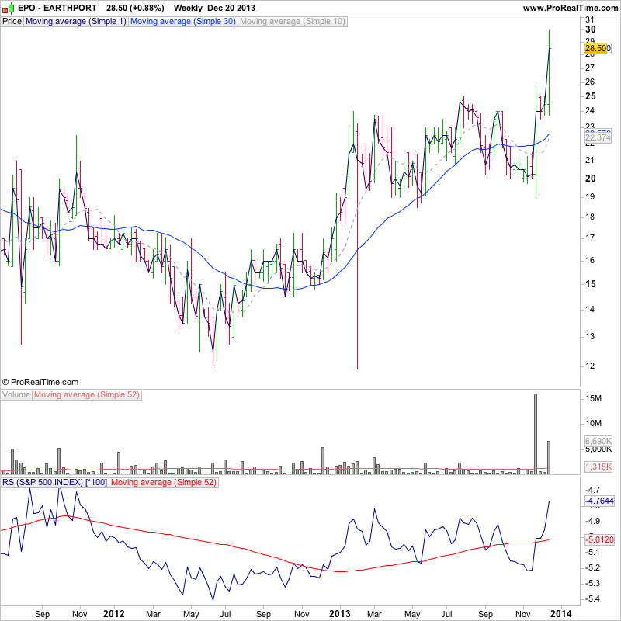This screenshot has width=621, height=621.
Task: Click the 22.374 moving average value tag
Action: pyautogui.click(x=598, y=138)
